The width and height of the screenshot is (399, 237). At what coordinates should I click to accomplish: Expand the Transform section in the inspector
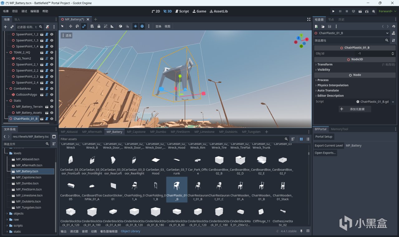coord(325,65)
